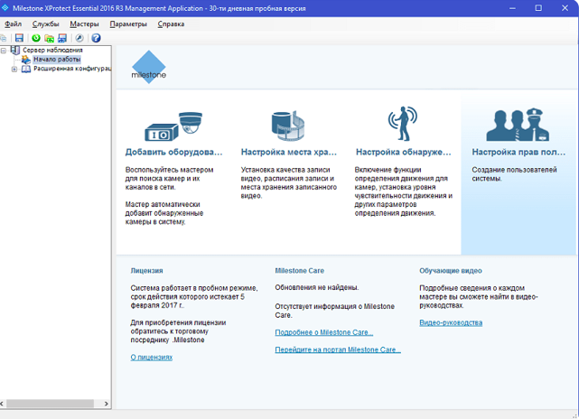Screen dimensions: 579x419
Task: Open the Настройка обнаружения heading
Action: coord(404,152)
